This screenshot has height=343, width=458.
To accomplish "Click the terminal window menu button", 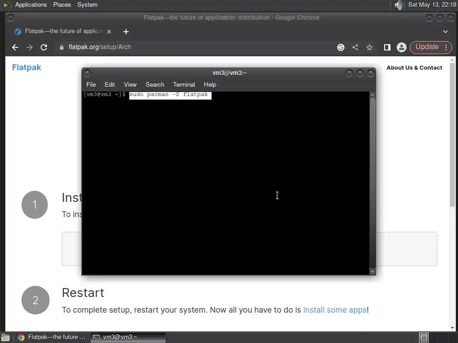I will (x=87, y=73).
